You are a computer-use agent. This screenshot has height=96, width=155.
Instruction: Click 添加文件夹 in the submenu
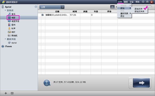point(139,11)
